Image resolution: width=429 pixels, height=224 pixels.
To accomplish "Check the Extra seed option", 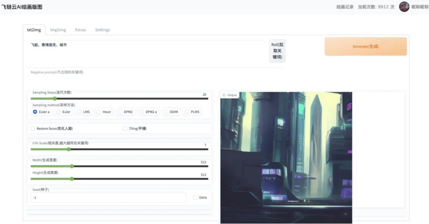I will point(195,197).
